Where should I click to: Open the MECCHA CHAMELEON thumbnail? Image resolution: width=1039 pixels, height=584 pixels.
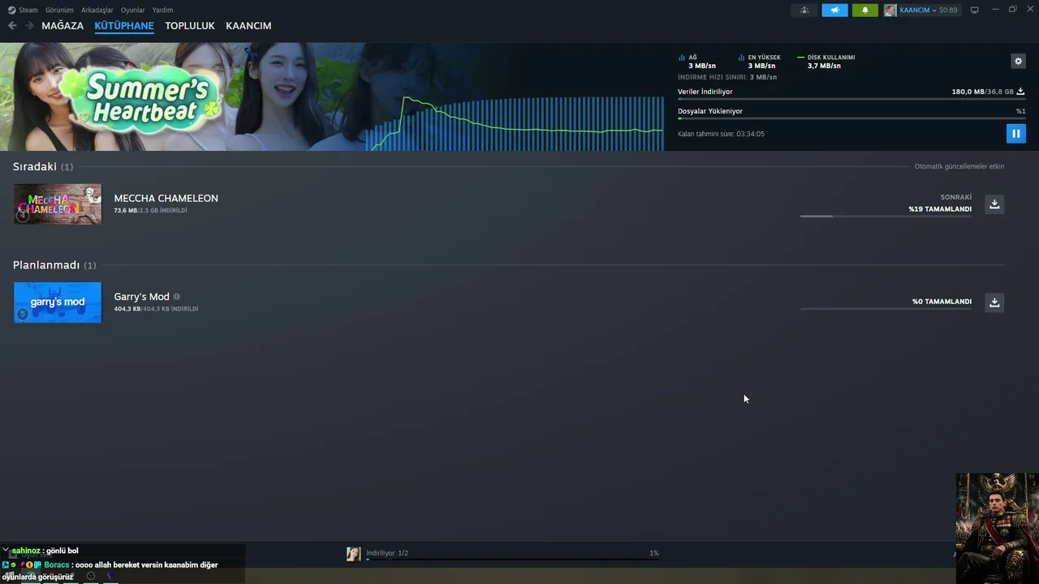58,204
